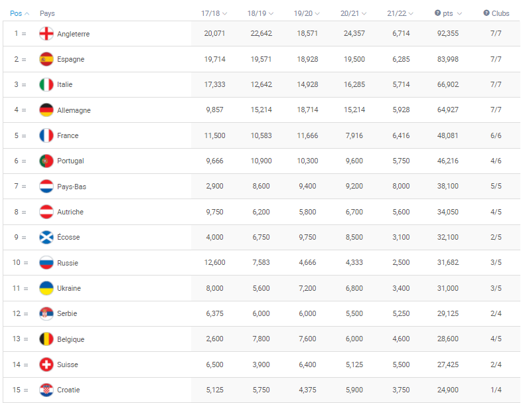Click the Spain flag icon
This screenshot has width=521, height=403.
click(x=46, y=59)
